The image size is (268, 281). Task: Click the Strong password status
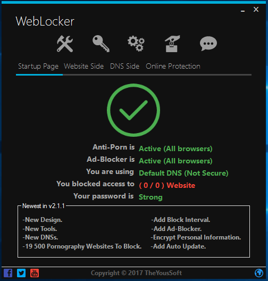click(150, 197)
